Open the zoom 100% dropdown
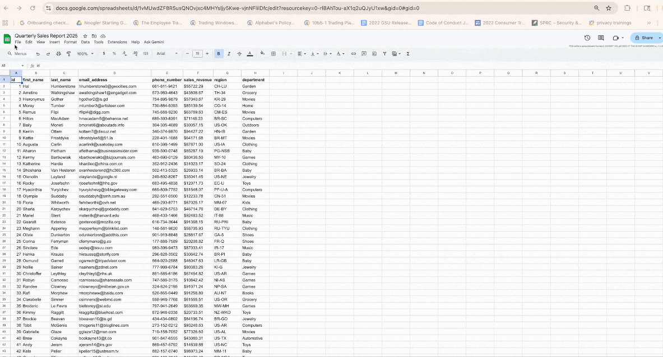This screenshot has height=357, width=663. point(85,54)
